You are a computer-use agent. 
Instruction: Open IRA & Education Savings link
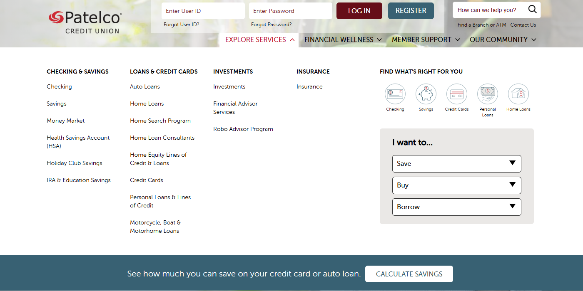[79, 180]
